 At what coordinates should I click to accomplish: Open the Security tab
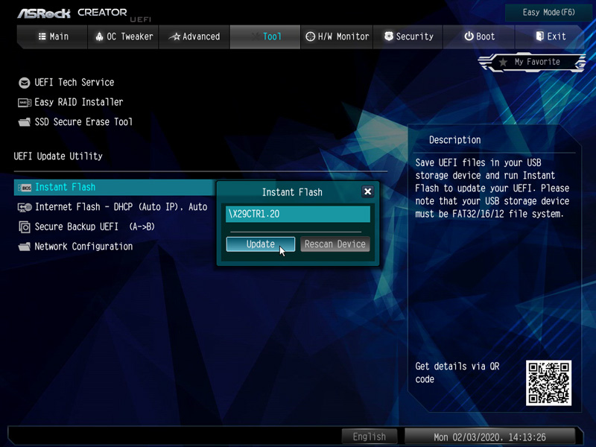click(x=408, y=37)
